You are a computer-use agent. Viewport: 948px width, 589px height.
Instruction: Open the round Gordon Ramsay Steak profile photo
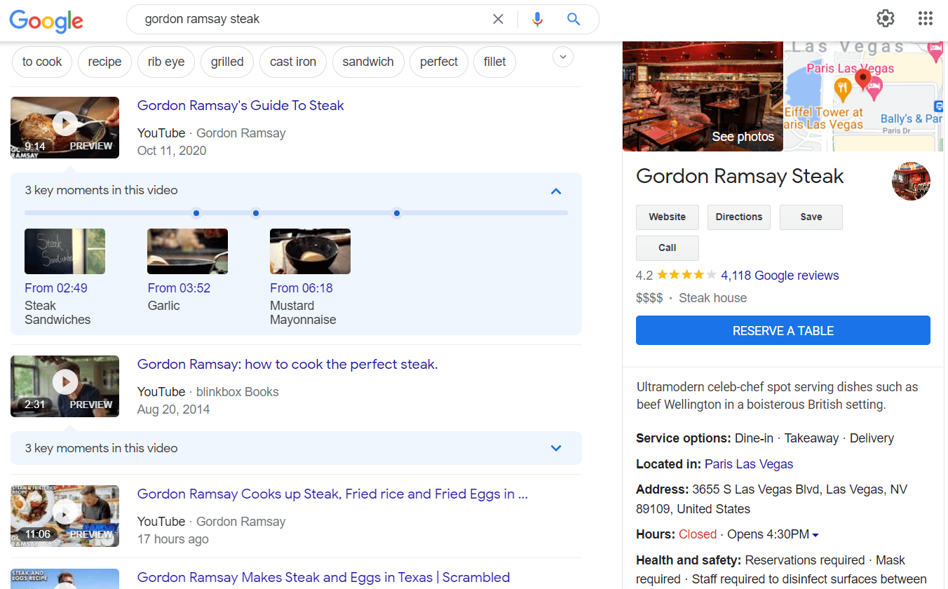[x=911, y=181]
